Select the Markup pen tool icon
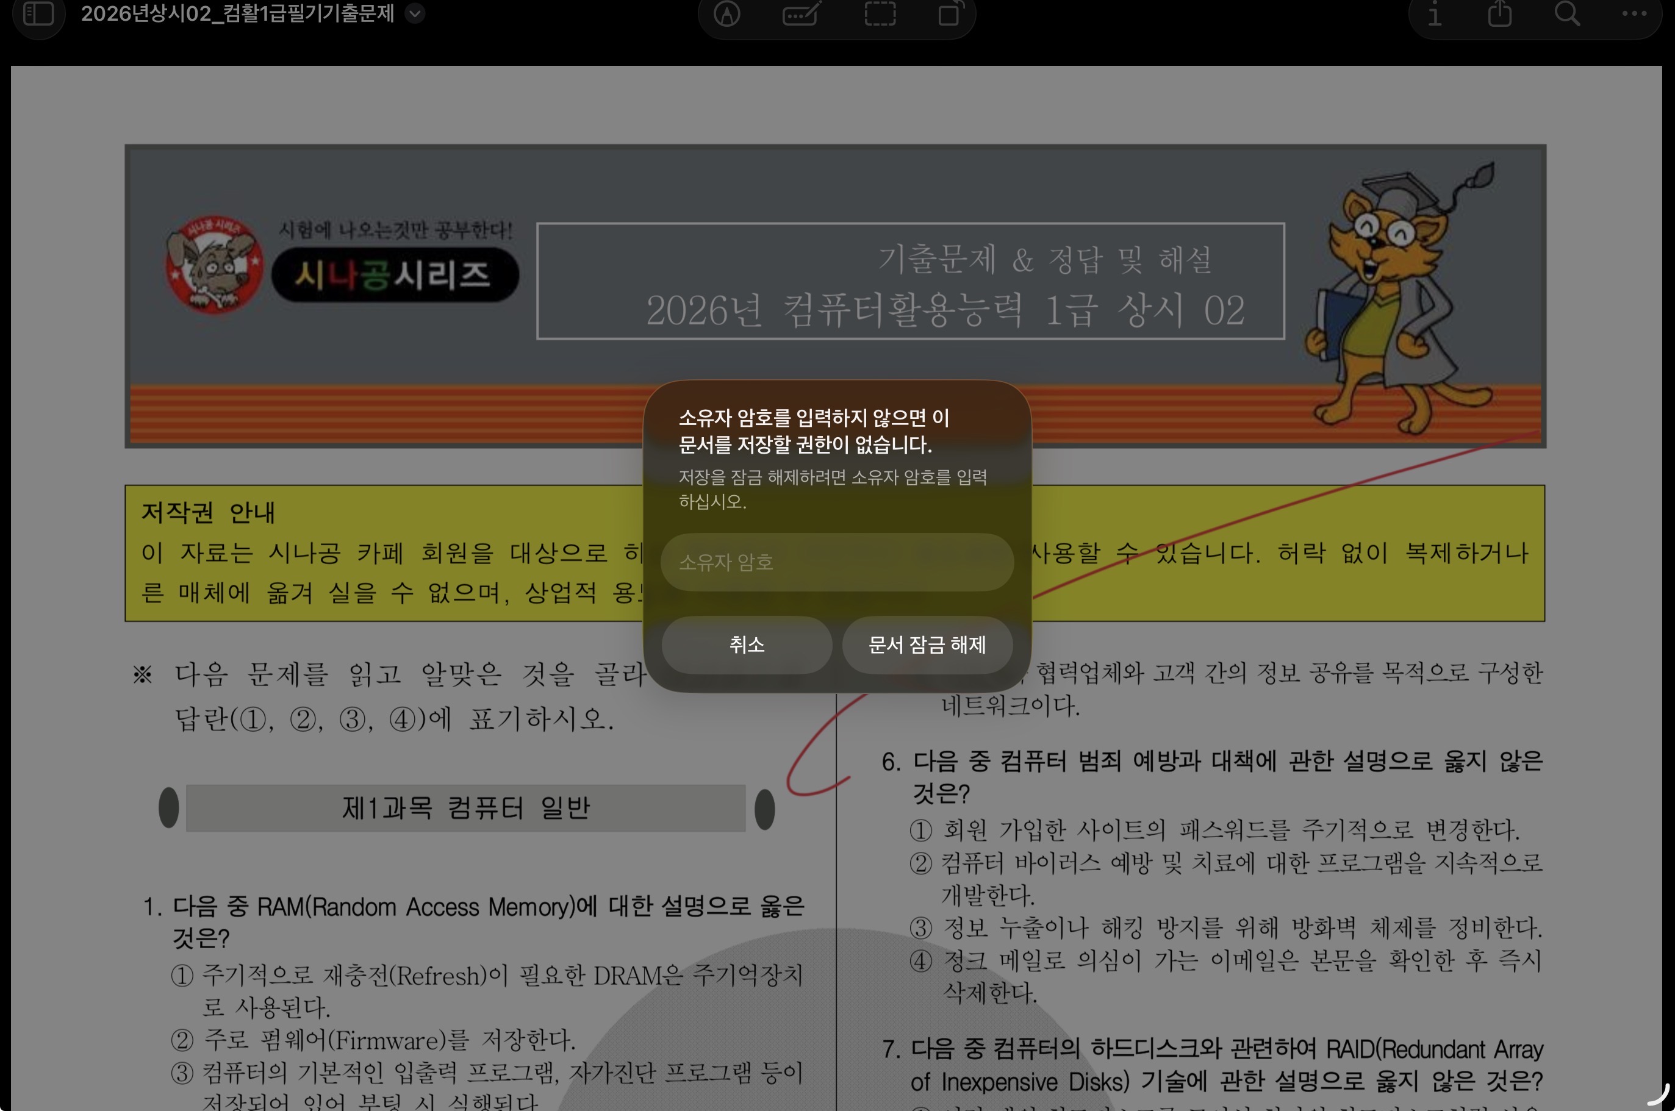Image resolution: width=1675 pixels, height=1111 pixels. (x=726, y=13)
